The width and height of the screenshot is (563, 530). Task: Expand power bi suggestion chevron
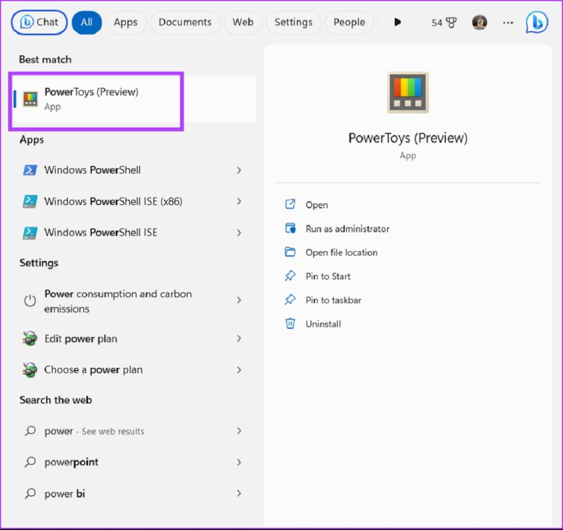[239, 493]
